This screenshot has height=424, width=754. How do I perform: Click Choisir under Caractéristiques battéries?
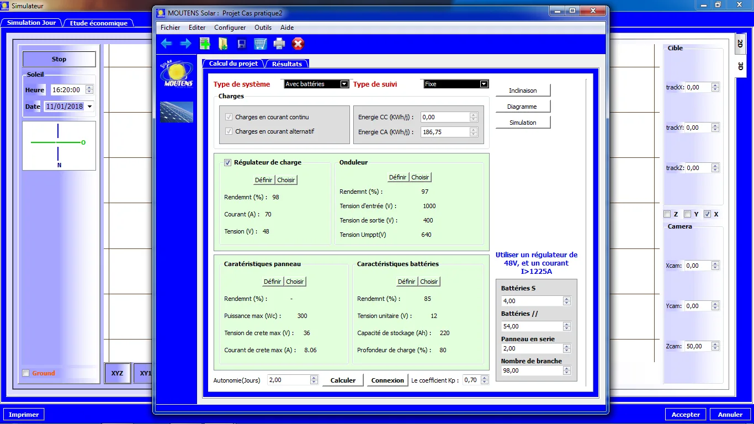tap(429, 282)
